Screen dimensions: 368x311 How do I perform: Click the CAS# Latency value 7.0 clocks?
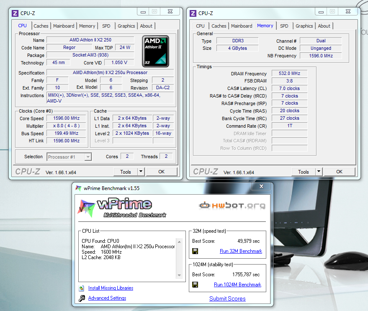289,88
